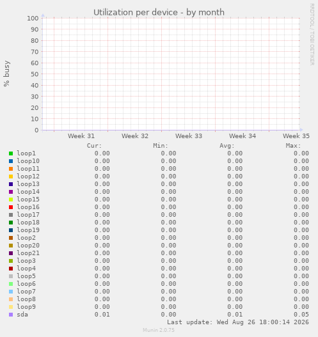The height and width of the screenshot is (337, 318).
Task: Click the gray loop17 legend swatch
Action: click(x=11, y=215)
